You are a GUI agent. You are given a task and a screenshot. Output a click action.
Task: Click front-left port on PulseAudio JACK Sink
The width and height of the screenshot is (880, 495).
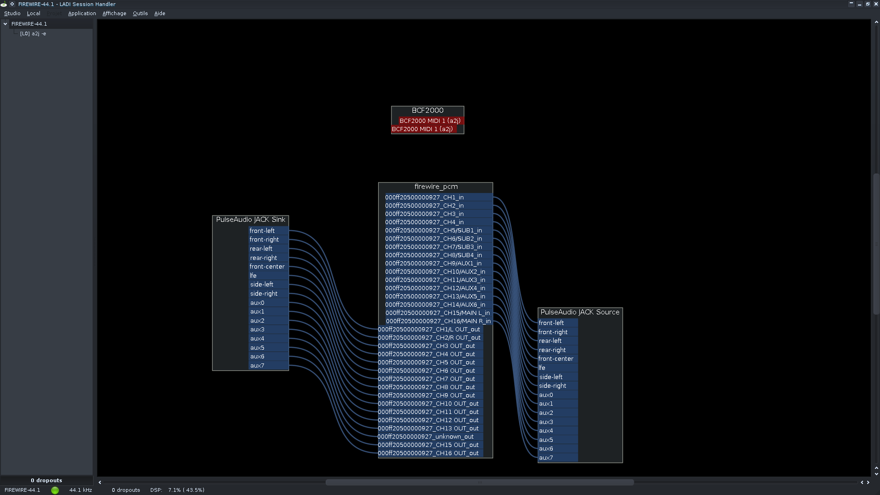pyautogui.click(x=268, y=231)
